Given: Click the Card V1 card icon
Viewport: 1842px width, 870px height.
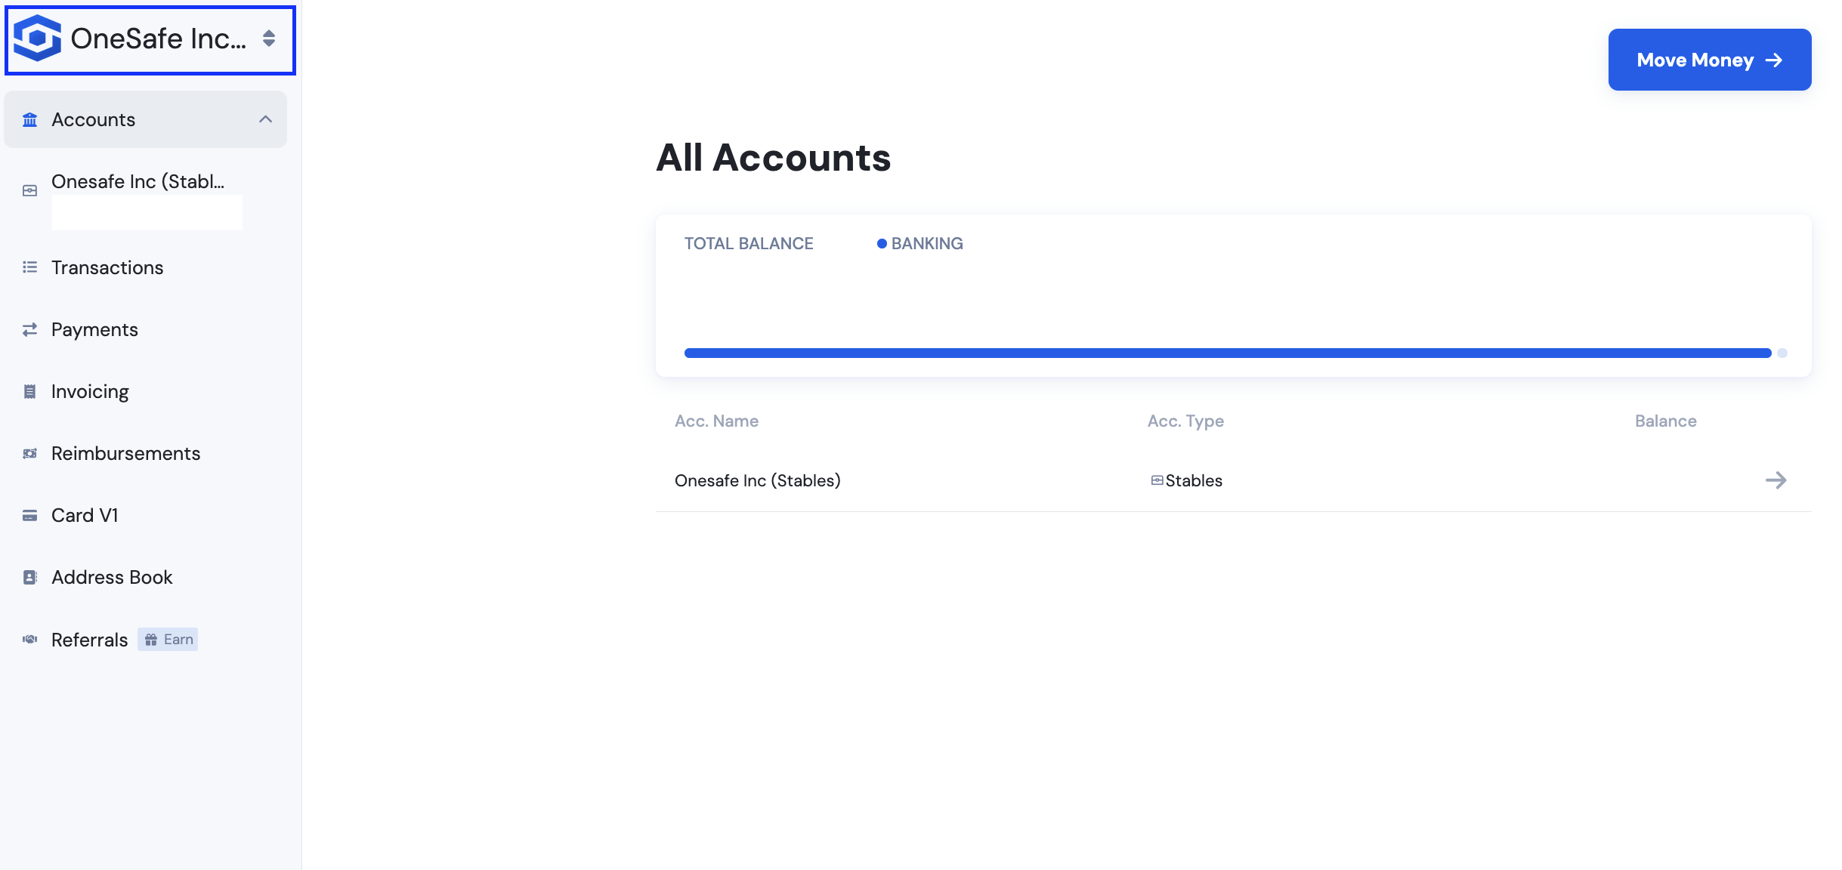Looking at the screenshot, I should [x=30, y=516].
